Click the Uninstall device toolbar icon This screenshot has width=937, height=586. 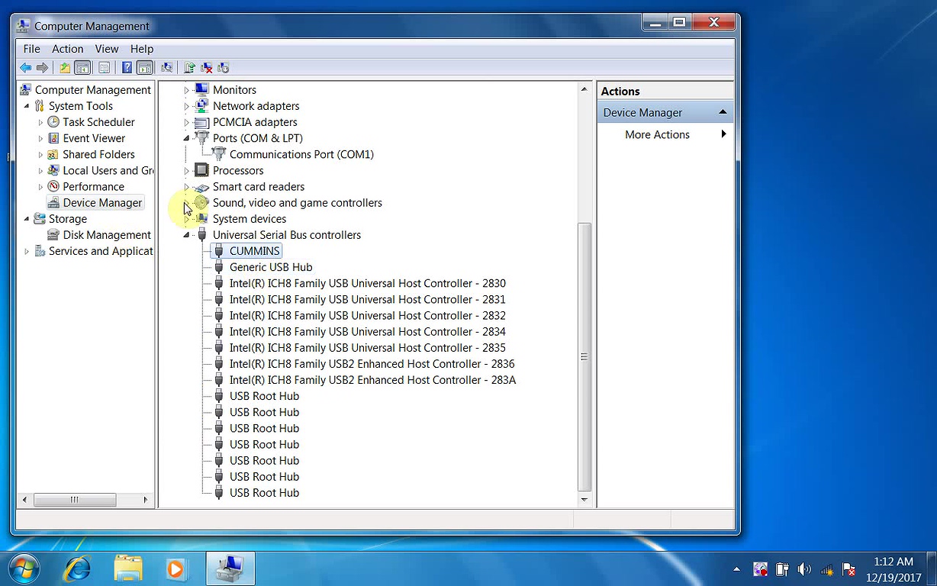point(206,68)
